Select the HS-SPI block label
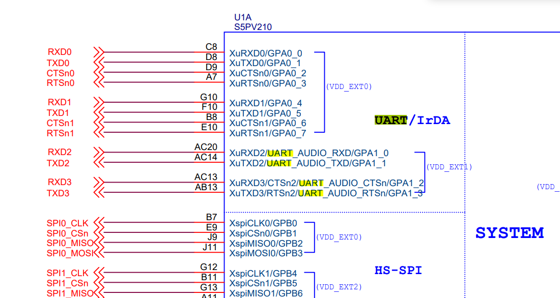Viewport: 560px width, 298px height. pyautogui.click(x=398, y=271)
